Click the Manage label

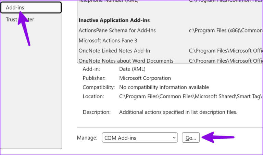pyautogui.click(x=87, y=138)
